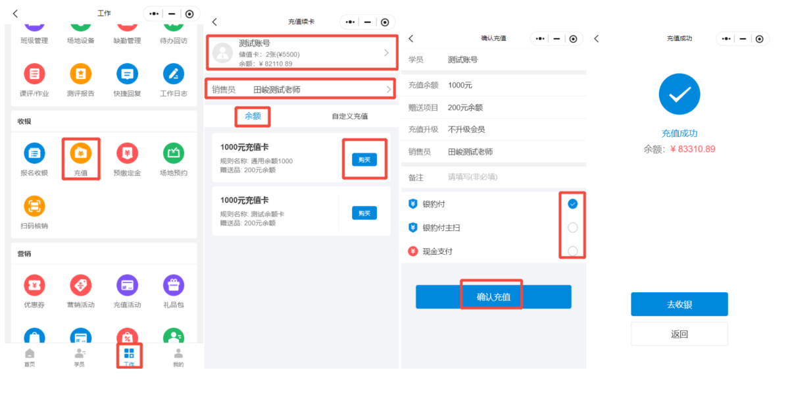
Task: Switch to the 自定义充值 tab
Action: click(x=349, y=116)
